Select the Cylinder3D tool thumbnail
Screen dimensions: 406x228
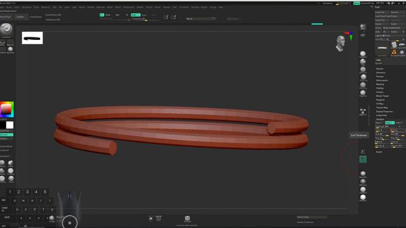click(x=394, y=45)
